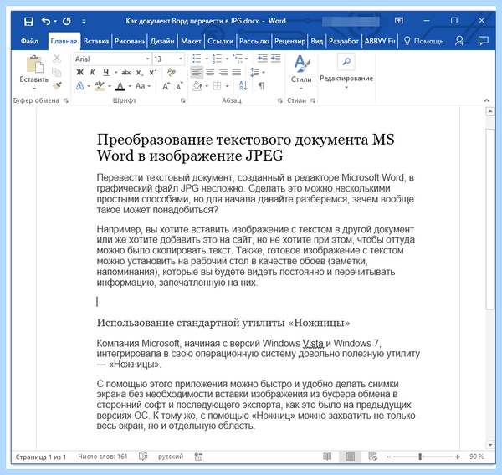Open the comments icon in the ribbon

click(x=483, y=41)
